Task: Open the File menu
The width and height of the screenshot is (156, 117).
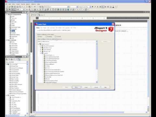Action: click(x=6, y=4)
